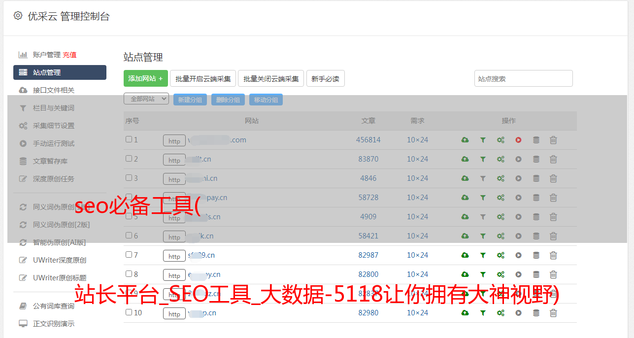Tick the checkbox for site row 1
Image resolution: width=634 pixels, height=338 pixels.
[x=129, y=139]
